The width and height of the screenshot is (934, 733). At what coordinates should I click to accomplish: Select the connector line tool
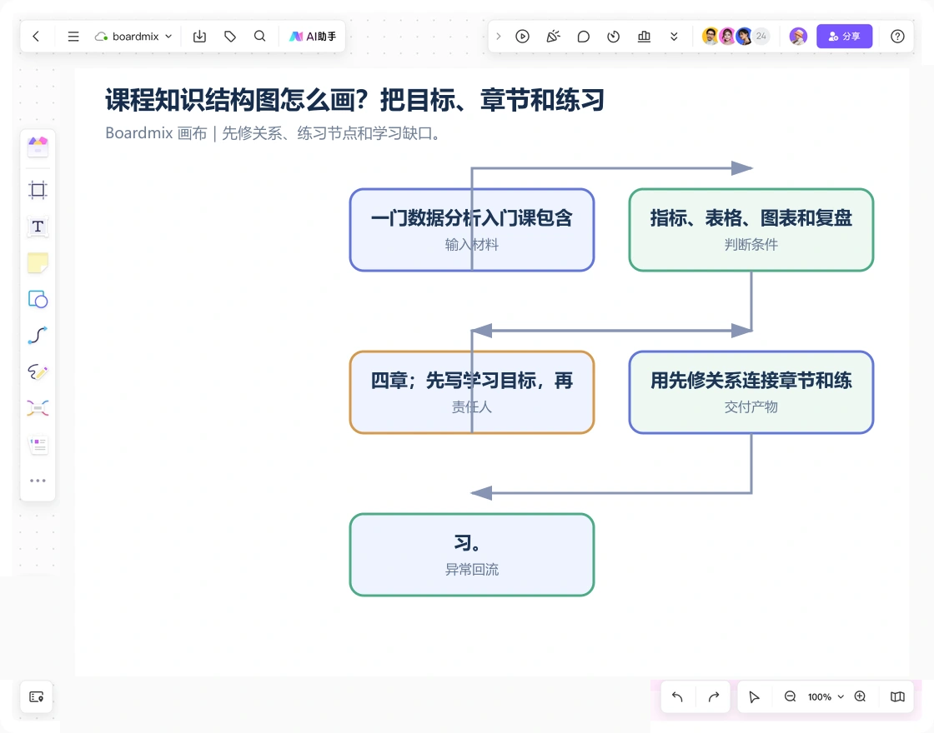(x=38, y=336)
